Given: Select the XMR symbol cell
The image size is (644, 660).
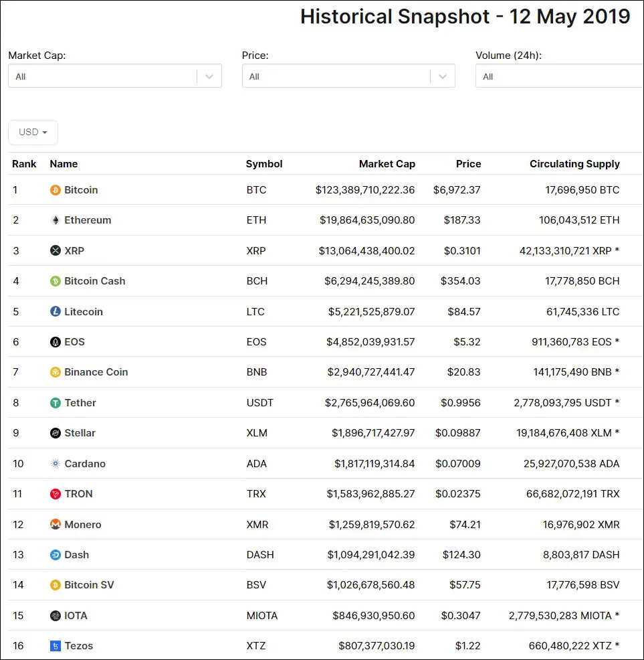Looking at the screenshot, I should pos(257,525).
